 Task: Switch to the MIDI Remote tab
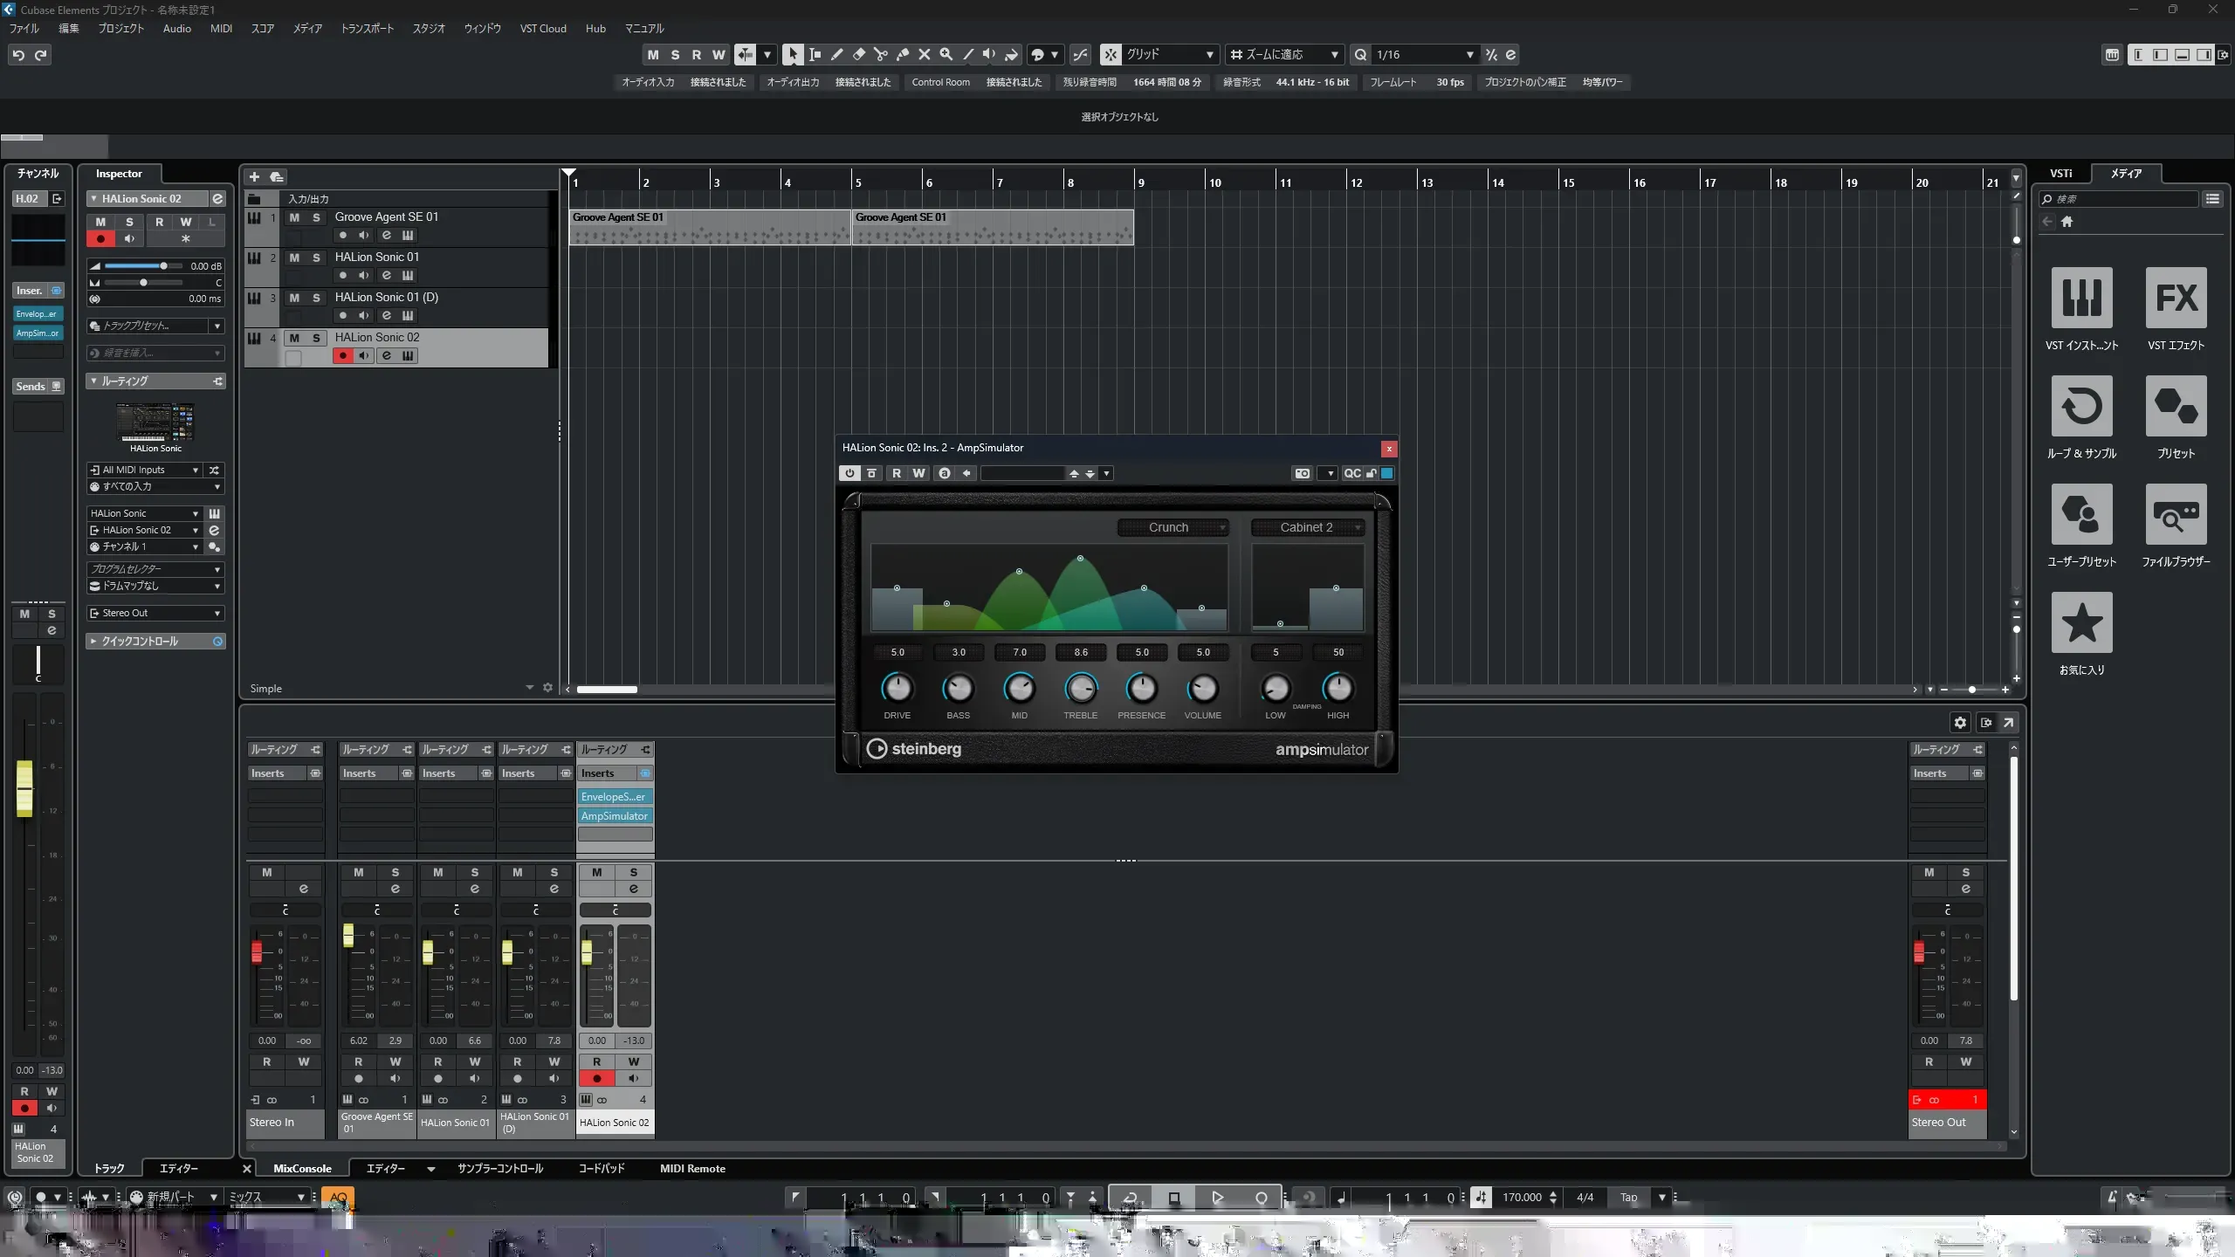tap(692, 1168)
